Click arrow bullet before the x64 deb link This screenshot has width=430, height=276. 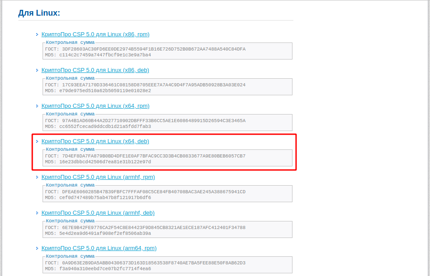(37, 141)
